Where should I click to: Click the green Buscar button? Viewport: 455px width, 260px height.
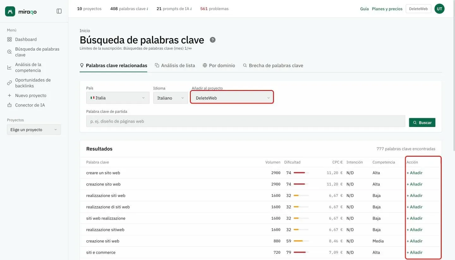coord(422,123)
